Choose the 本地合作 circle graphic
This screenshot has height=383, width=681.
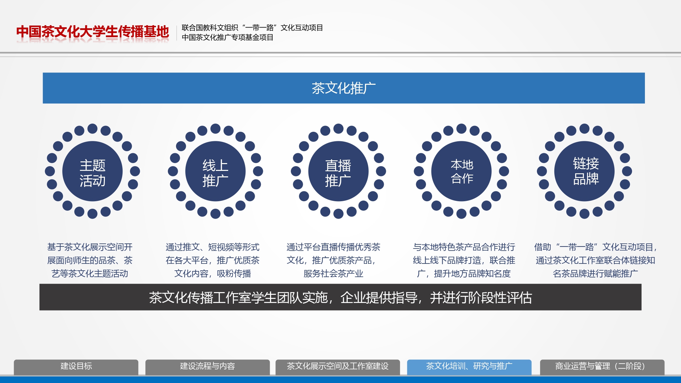tap(461, 171)
